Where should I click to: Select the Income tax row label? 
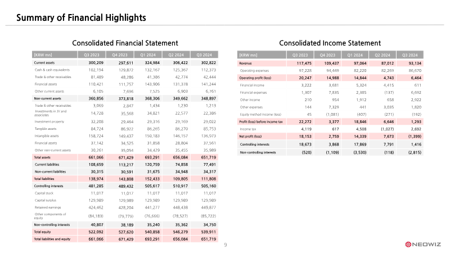pyautogui.click(x=250, y=129)
